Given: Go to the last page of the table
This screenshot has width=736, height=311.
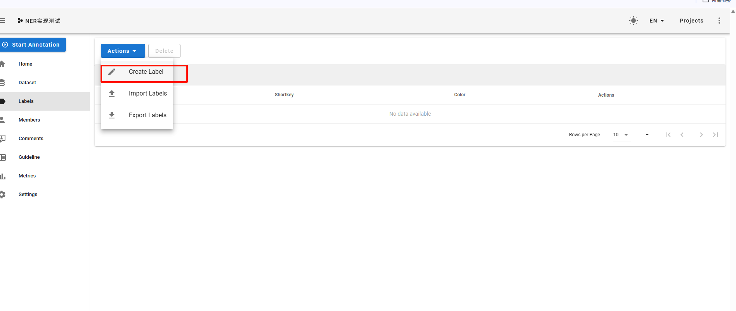Looking at the screenshot, I should [715, 135].
